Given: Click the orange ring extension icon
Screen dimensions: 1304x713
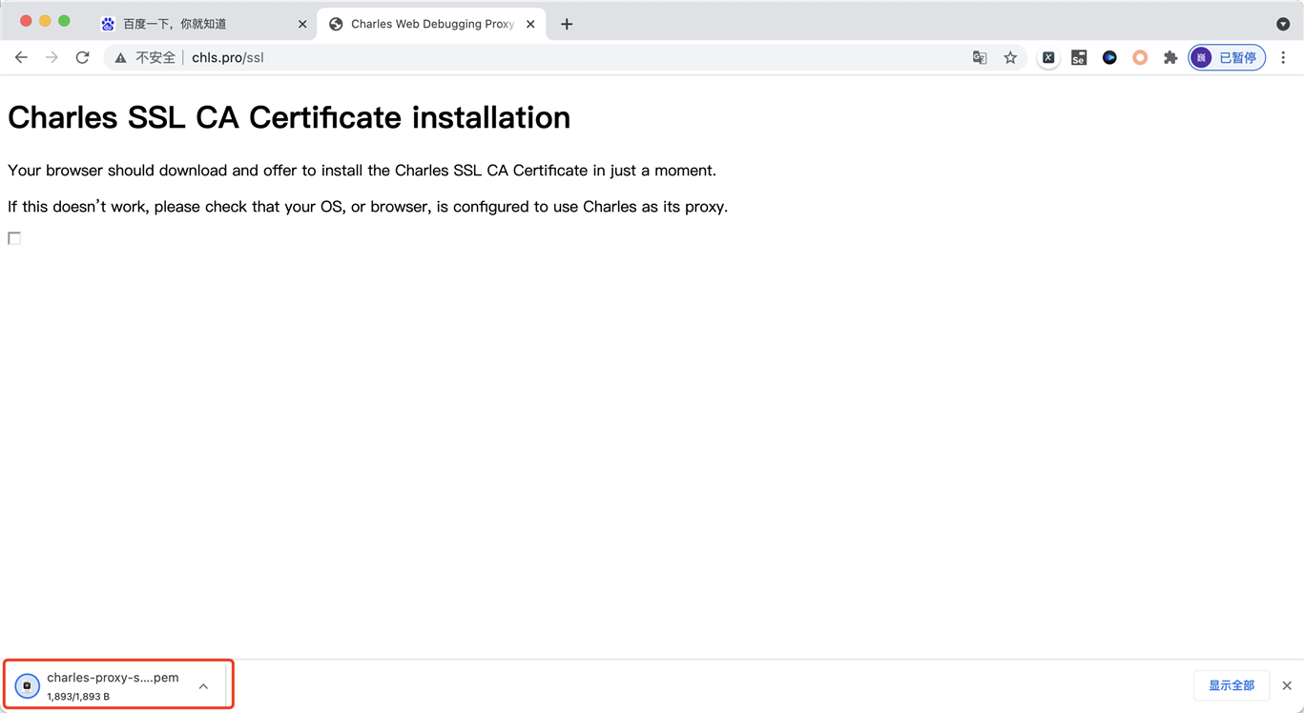Looking at the screenshot, I should pos(1140,58).
